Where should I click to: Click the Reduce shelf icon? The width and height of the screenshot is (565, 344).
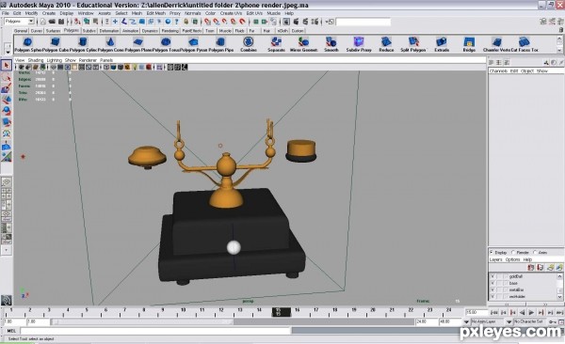tap(386, 41)
